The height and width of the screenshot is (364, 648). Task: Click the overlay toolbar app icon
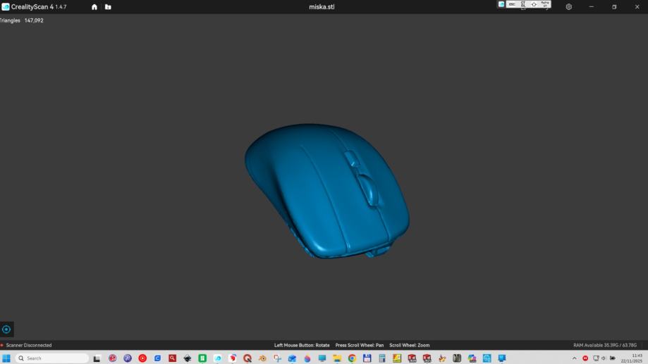pos(501,4)
